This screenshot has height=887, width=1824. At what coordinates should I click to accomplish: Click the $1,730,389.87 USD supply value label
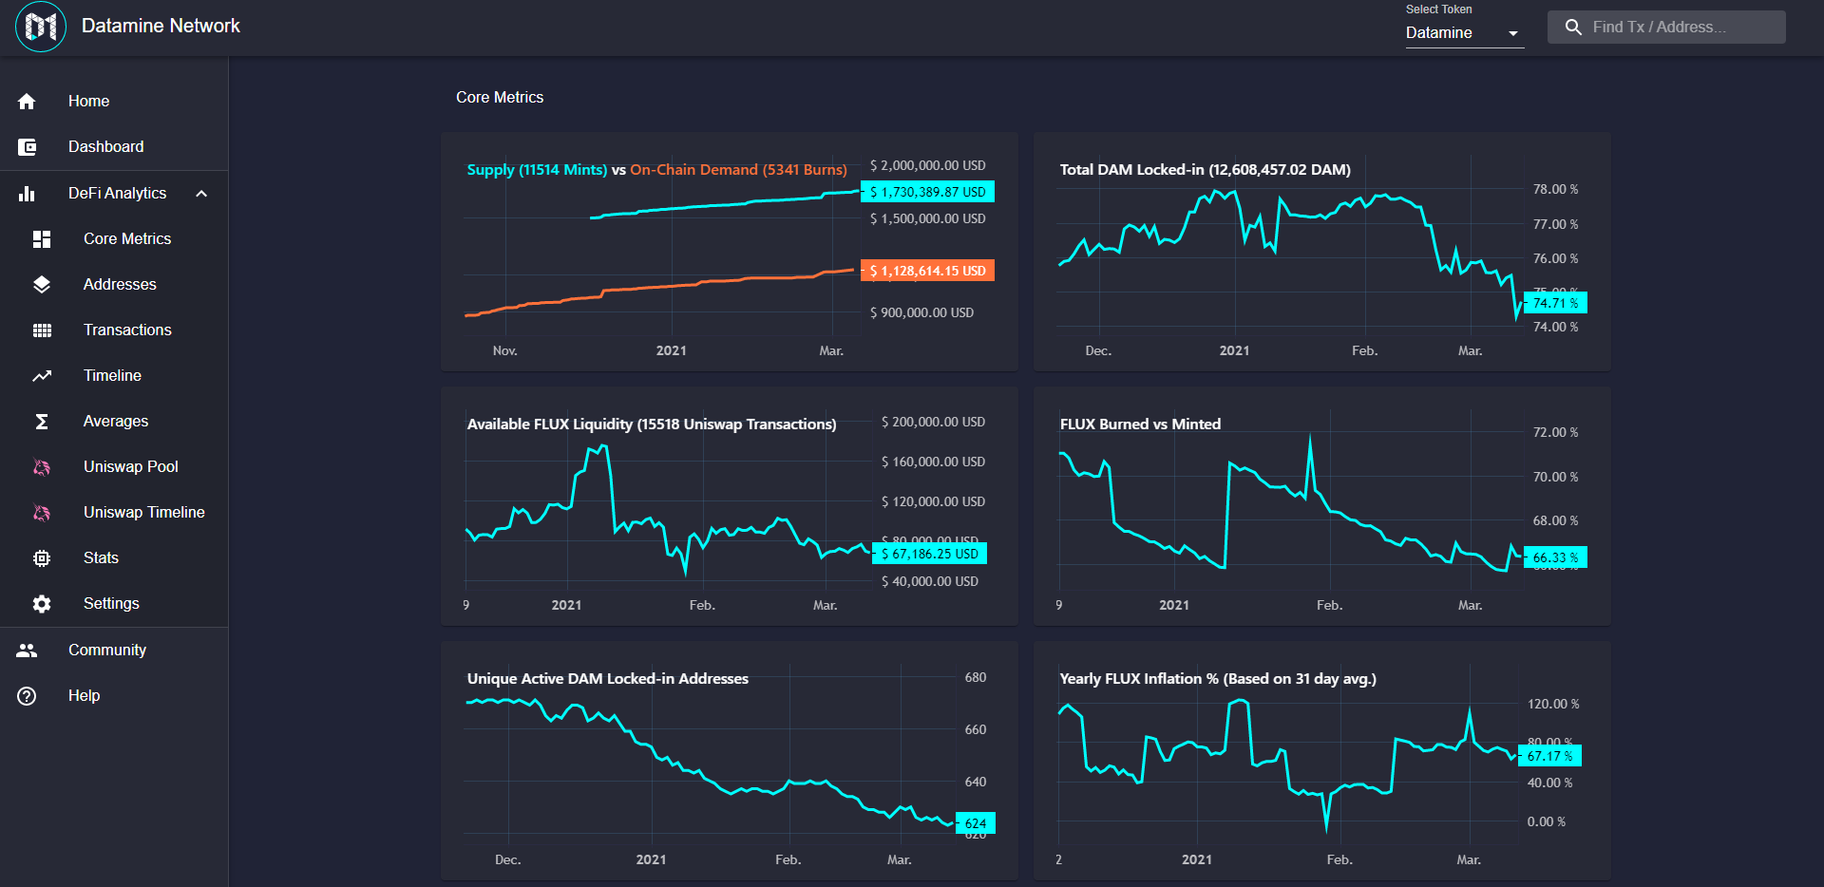pyautogui.click(x=927, y=192)
